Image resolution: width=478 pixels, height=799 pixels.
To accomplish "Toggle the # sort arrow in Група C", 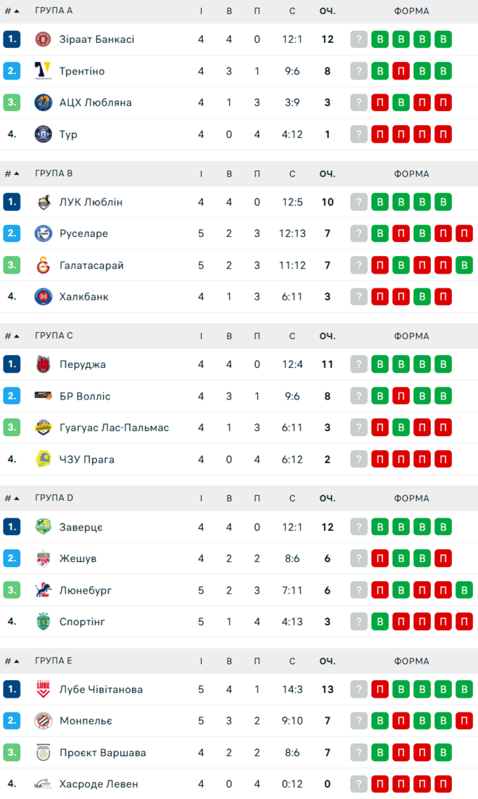I will (17, 336).
